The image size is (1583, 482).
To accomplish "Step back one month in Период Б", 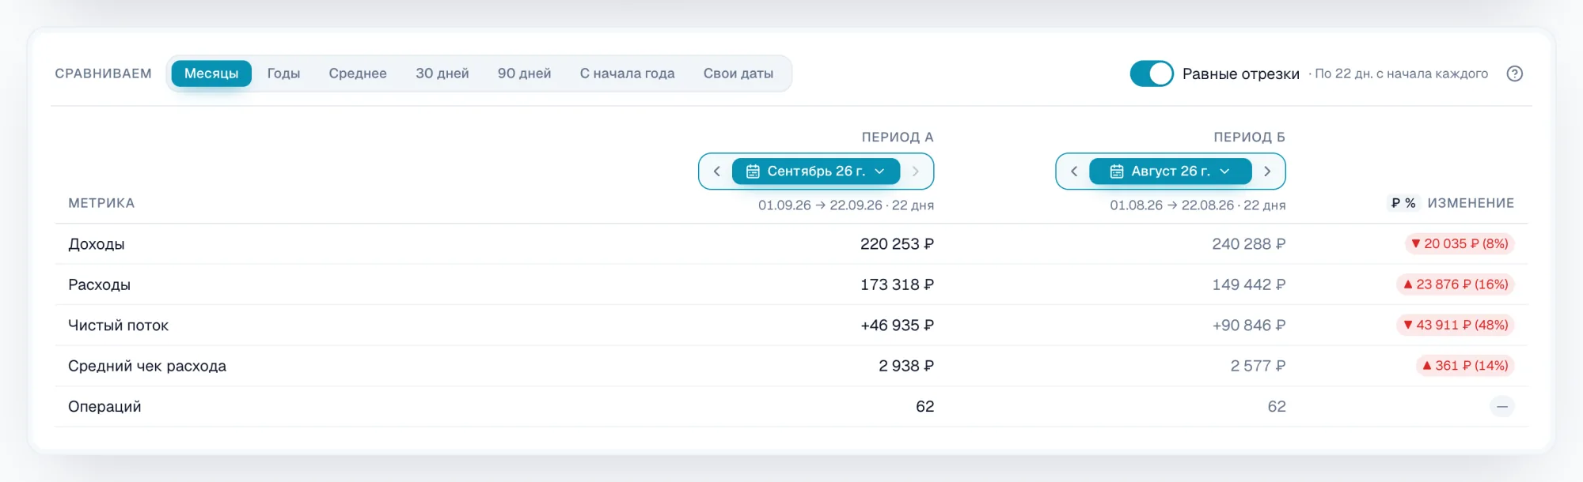I will click(1074, 171).
